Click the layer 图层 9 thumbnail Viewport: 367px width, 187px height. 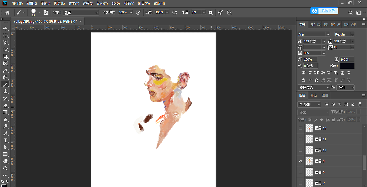click(x=309, y=161)
